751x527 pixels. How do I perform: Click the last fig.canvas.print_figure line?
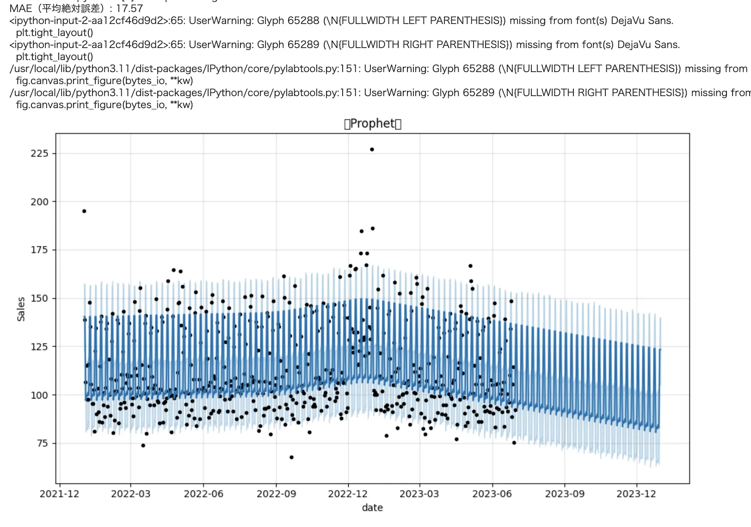coord(105,104)
